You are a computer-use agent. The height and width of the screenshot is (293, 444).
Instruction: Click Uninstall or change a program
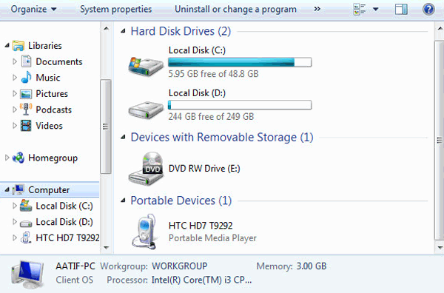coord(235,9)
